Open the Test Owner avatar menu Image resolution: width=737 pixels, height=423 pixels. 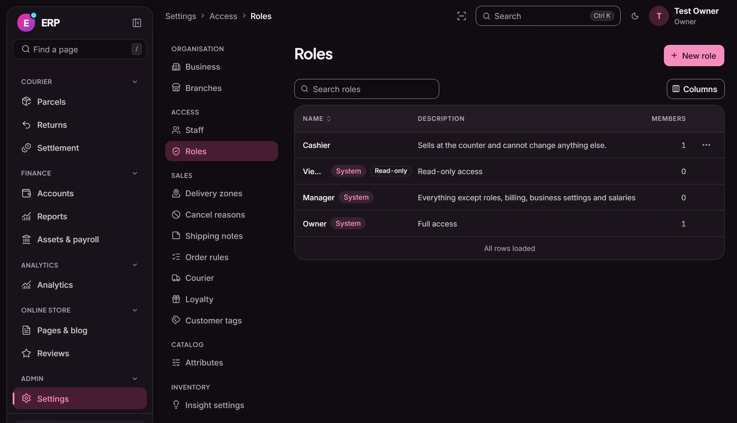coord(659,16)
